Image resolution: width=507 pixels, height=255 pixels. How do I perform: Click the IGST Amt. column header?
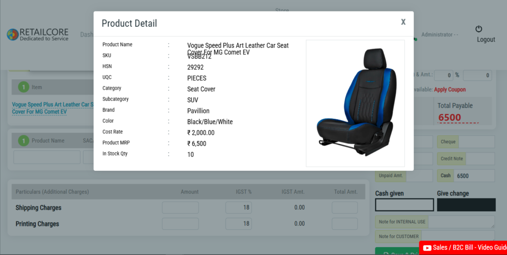click(293, 192)
